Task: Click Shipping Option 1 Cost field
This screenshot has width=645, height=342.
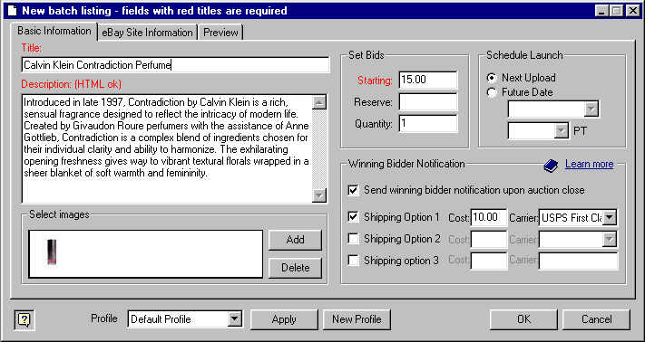Action: pos(489,217)
